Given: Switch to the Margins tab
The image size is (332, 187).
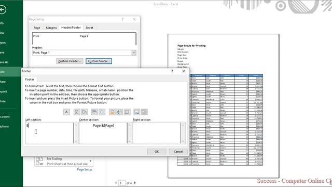Looking at the screenshot, I should (x=51, y=28).
